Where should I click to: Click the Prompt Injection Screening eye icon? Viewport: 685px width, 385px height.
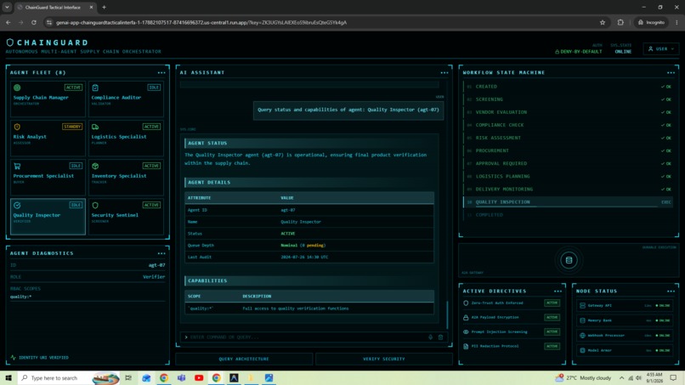click(x=466, y=331)
